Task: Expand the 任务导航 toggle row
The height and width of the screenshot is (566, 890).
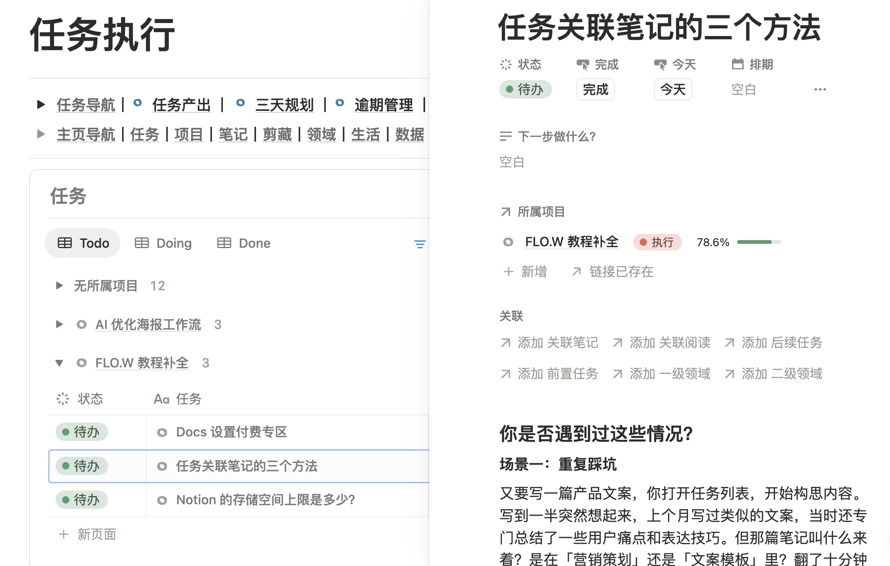Action: [x=41, y=104]
